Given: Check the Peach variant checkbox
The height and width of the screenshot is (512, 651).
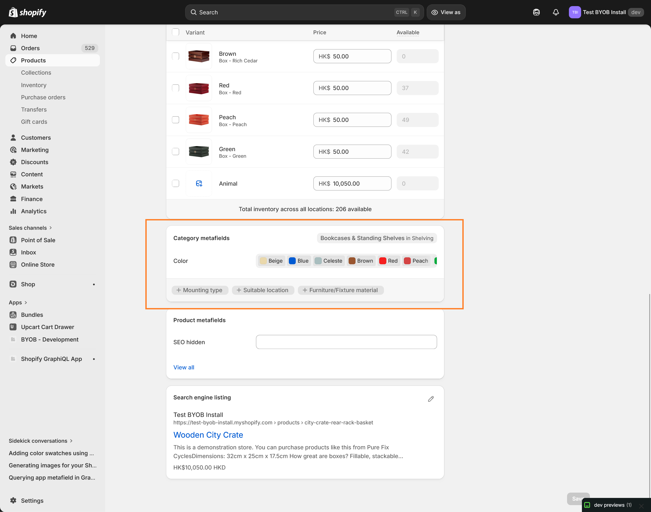Looking at the screenshot, I should click(175, 120).
